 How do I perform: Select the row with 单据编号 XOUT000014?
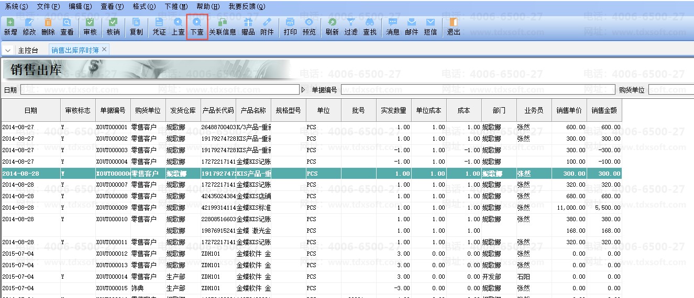coord(112,277)
